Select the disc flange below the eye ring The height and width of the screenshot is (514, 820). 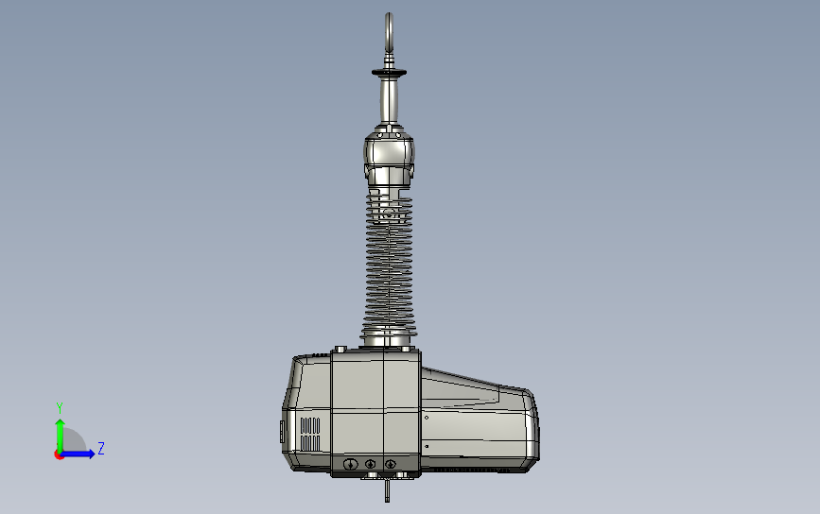(389, 72)
